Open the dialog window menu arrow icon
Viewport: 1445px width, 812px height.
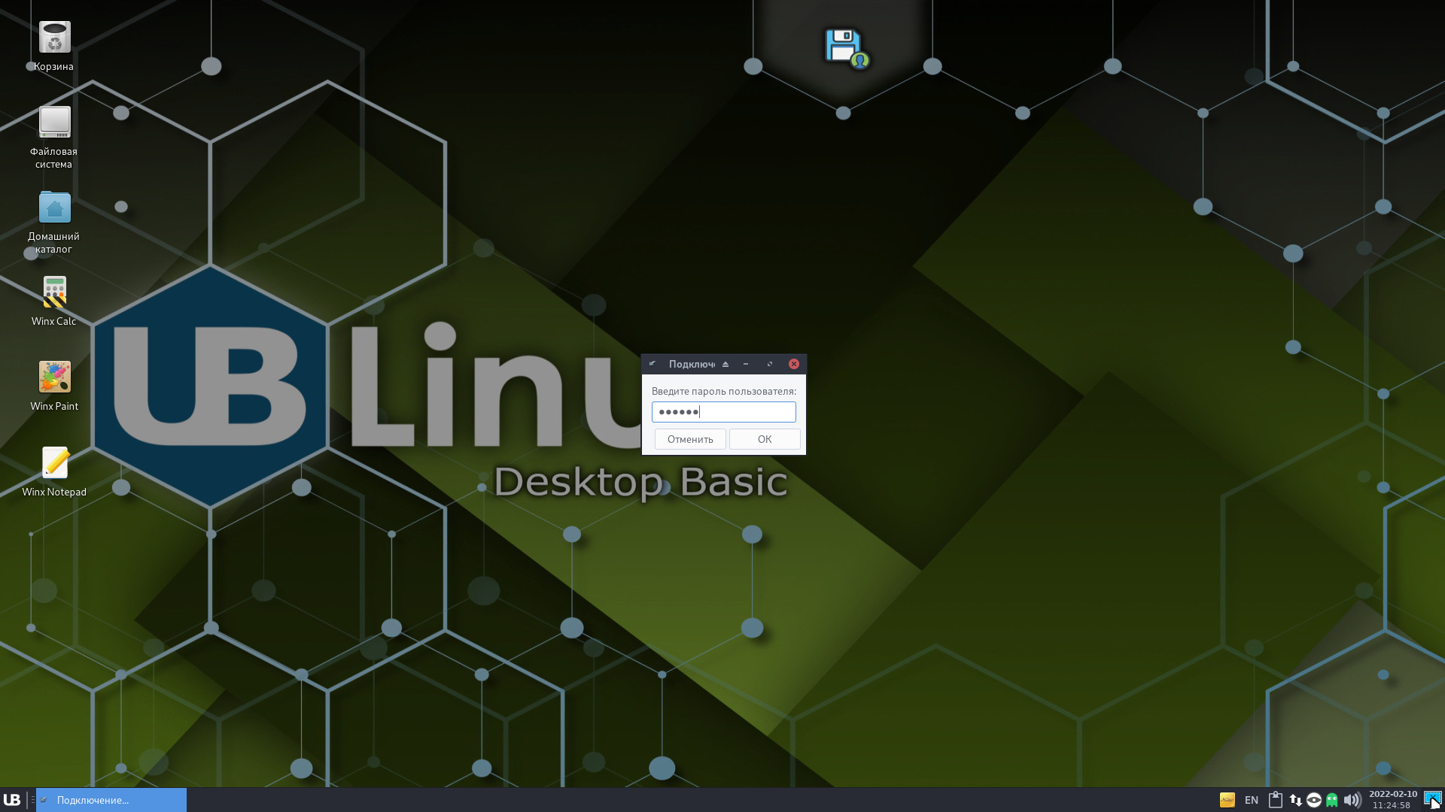pos(653,364)
